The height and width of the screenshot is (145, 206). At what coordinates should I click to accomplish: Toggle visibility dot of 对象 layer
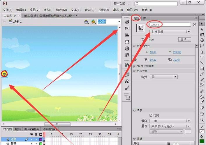pyautogui.click(x=31, y=140)
